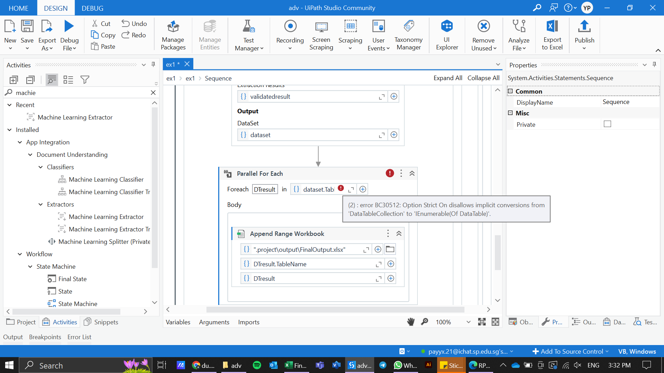664x373 pixels.
Task: Collapse the Classifiers tree node
Action: (40, 167)
